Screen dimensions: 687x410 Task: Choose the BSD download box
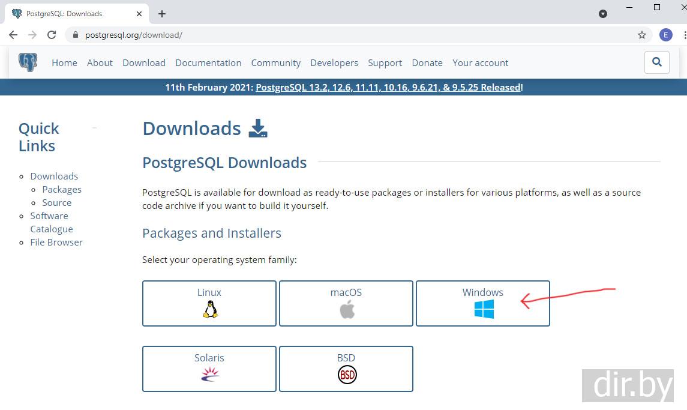346,369
